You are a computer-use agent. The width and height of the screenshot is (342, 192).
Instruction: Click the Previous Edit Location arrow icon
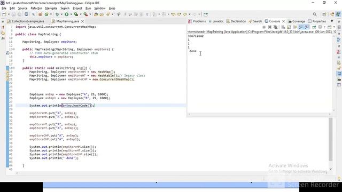point(173,14)
